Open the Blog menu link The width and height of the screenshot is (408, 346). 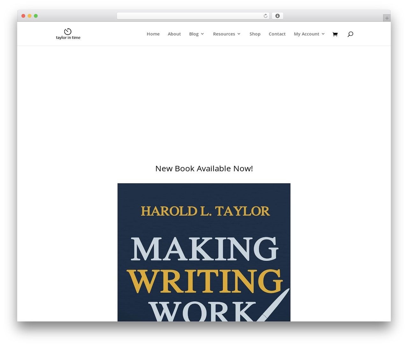(x=194, y=34)
